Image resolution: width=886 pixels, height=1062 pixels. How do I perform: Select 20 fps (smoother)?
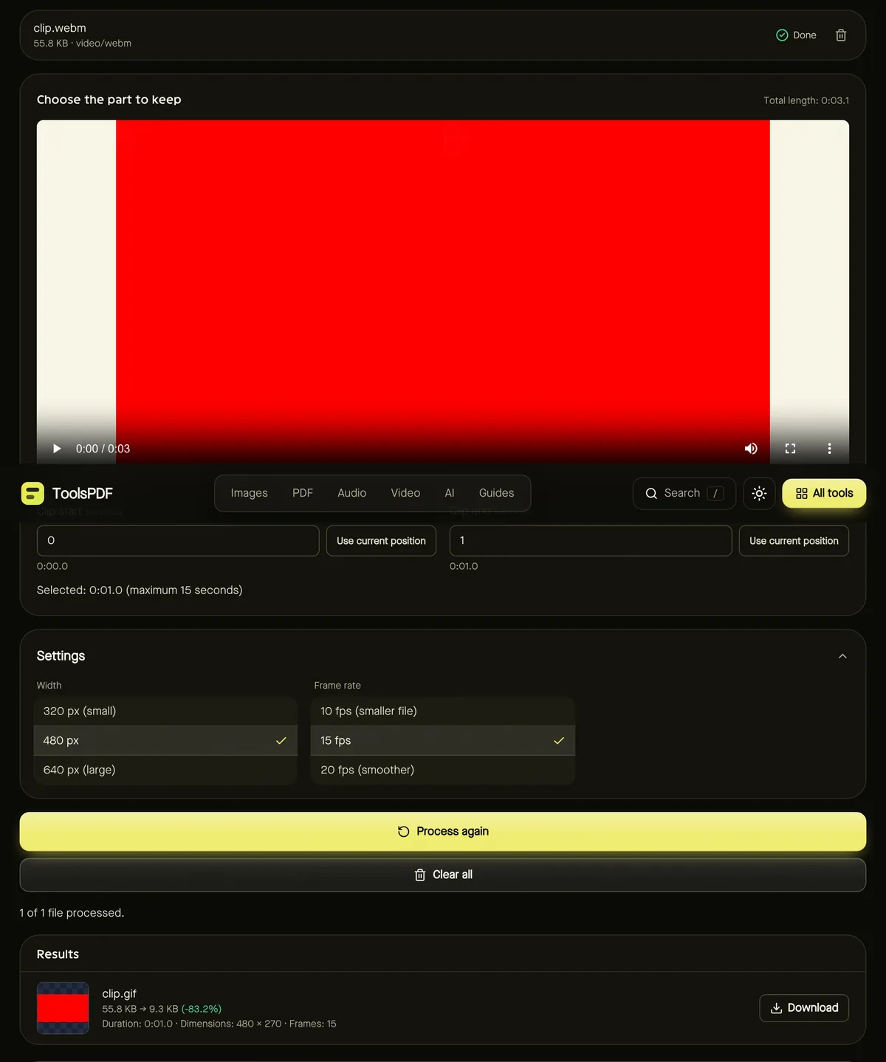coord(442,770)
